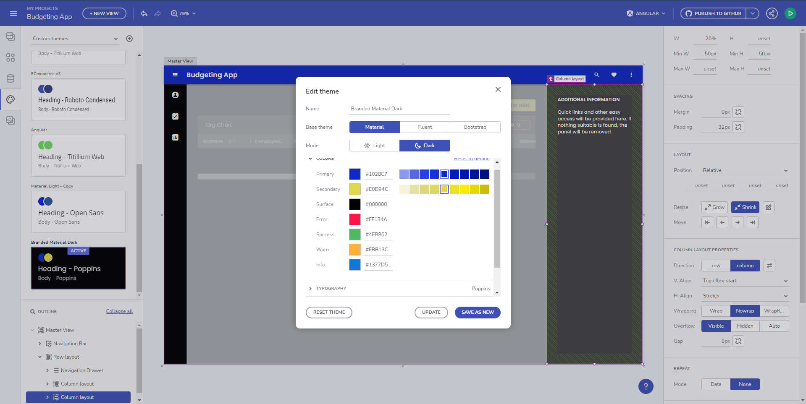Pick the darkest Primary color swatch
The image size is (806, 404).
coord(485,174)
